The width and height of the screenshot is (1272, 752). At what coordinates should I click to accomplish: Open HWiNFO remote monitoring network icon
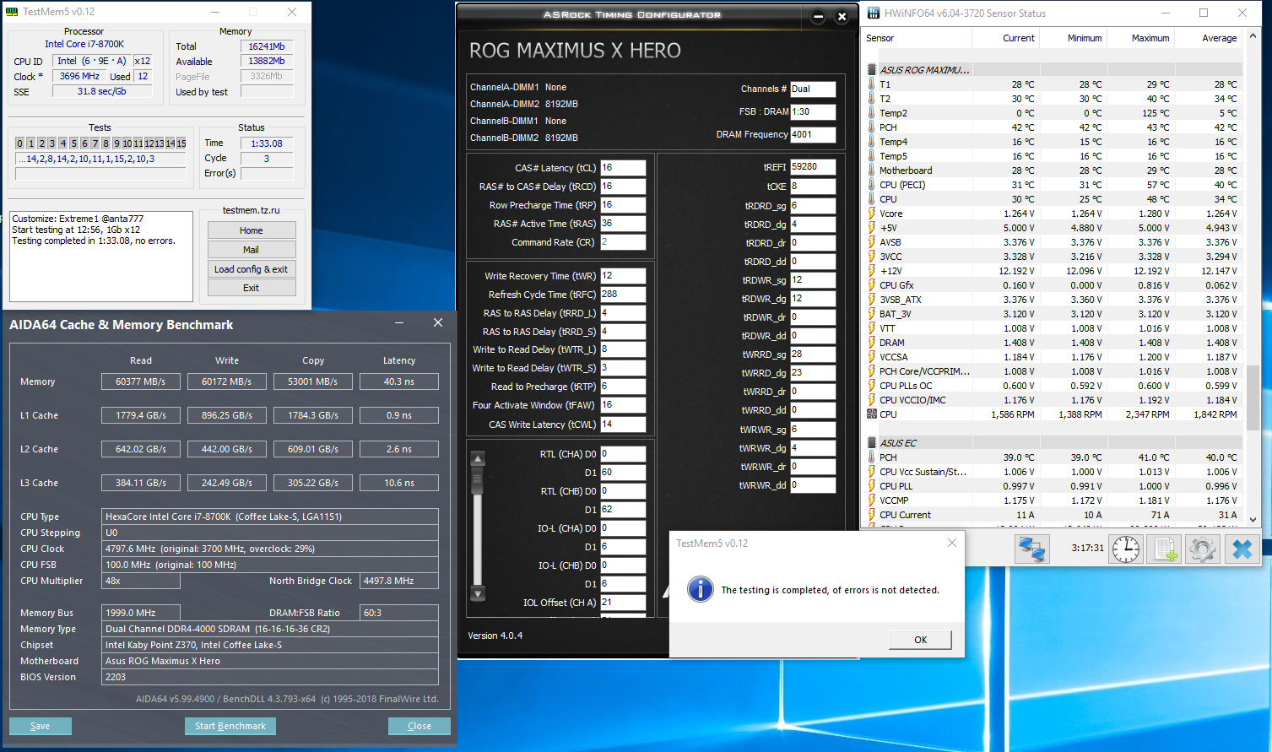[x=1031, y=549]
